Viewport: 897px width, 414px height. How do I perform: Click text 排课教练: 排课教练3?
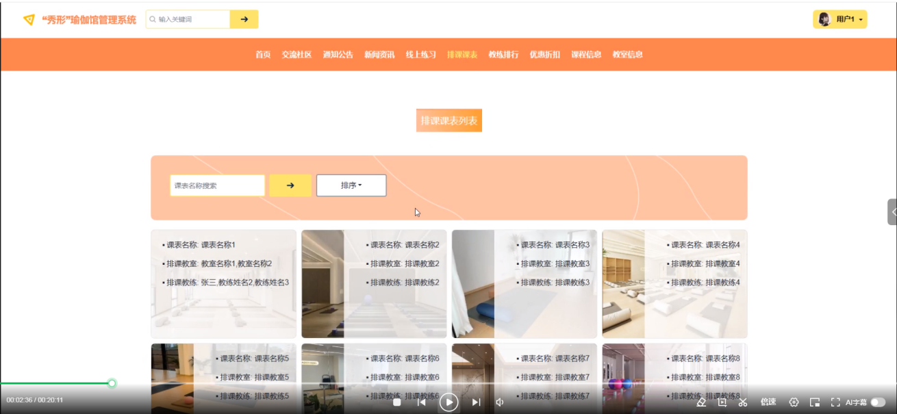[x=555, y=282]
